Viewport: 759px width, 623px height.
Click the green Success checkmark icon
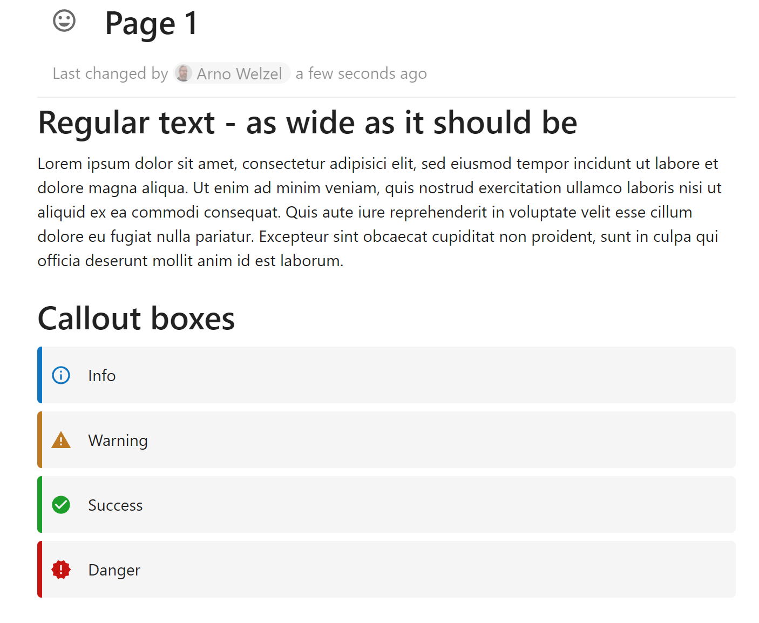[61, 505]
